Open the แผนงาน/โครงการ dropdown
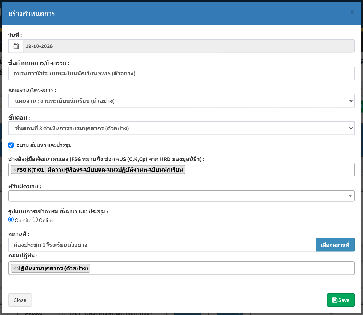The height and width of the screenshot is (315, 363). (x=181, y=101)
